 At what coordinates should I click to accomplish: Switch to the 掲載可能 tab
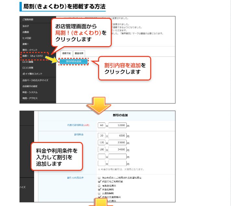point(66,53)
